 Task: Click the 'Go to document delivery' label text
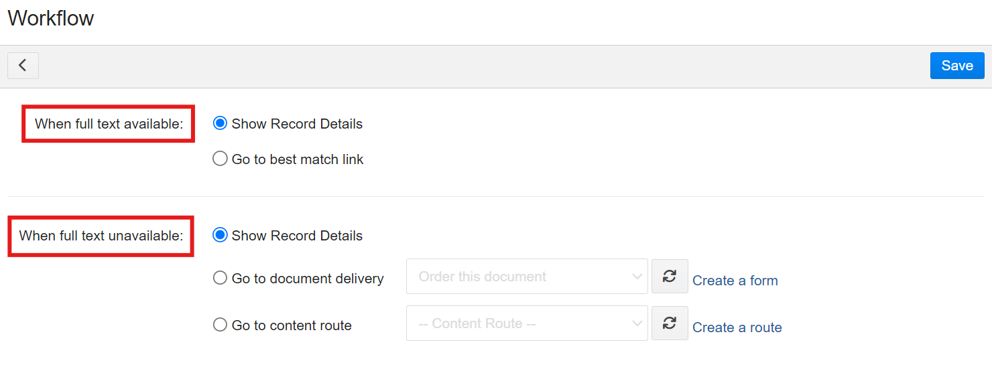tap(308, 279)
